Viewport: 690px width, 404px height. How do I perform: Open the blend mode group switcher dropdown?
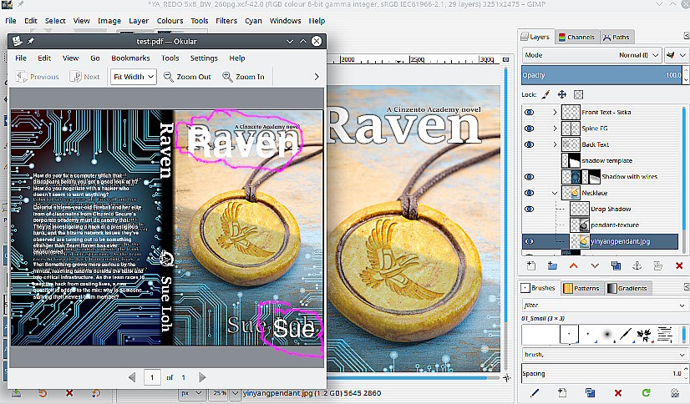tap(676, 55)
